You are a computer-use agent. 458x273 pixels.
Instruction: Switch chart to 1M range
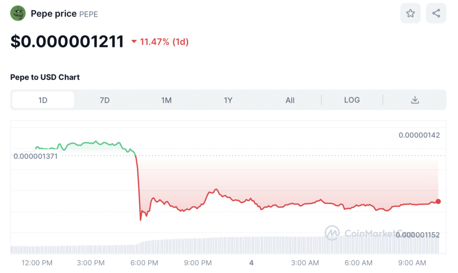click(166, 100)
